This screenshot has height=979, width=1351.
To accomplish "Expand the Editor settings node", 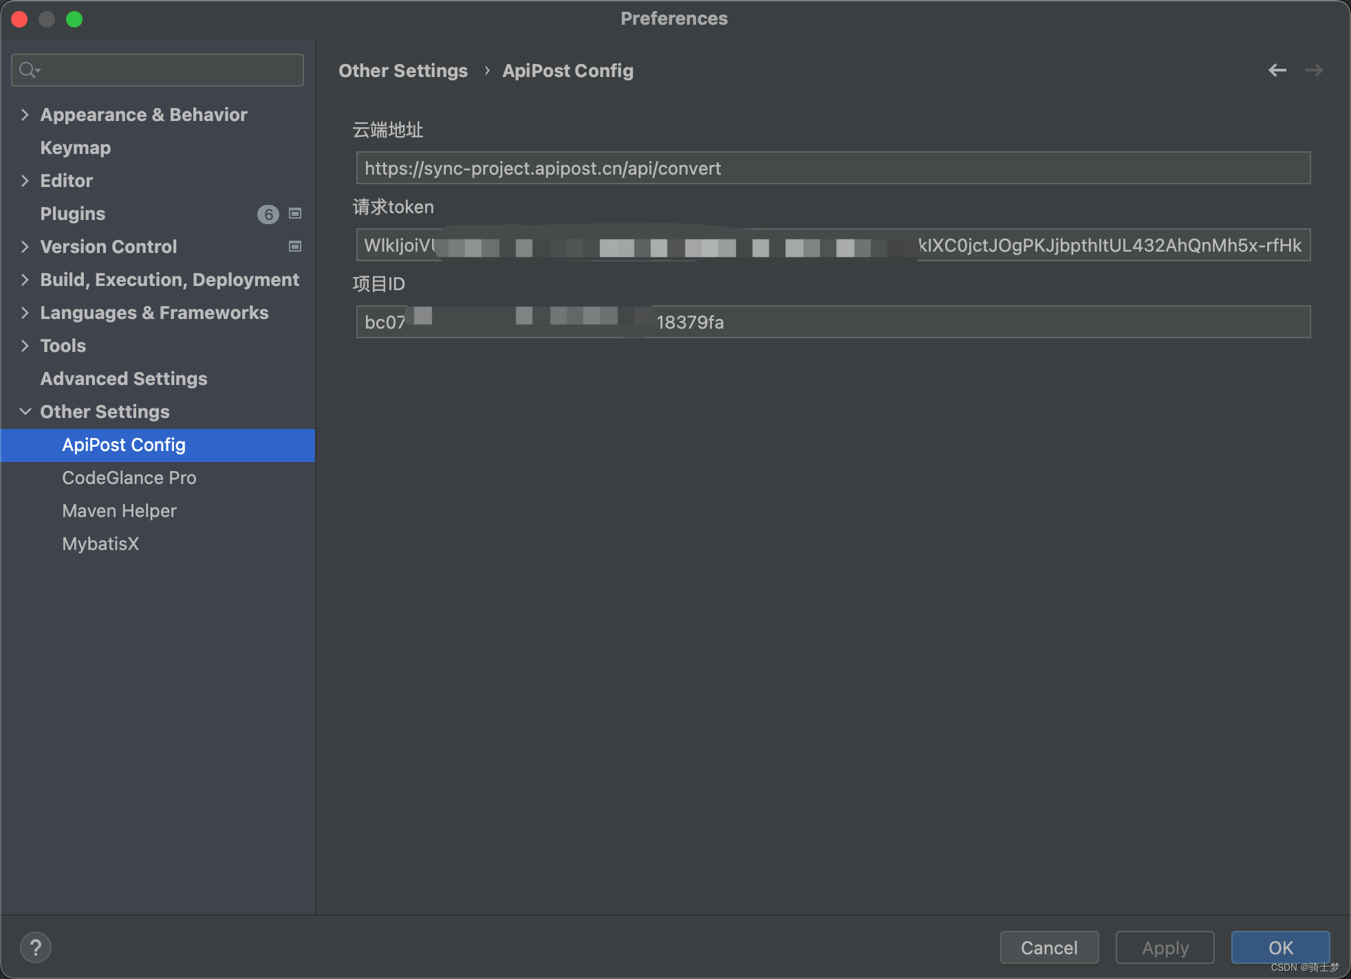I will click(25, 181).
